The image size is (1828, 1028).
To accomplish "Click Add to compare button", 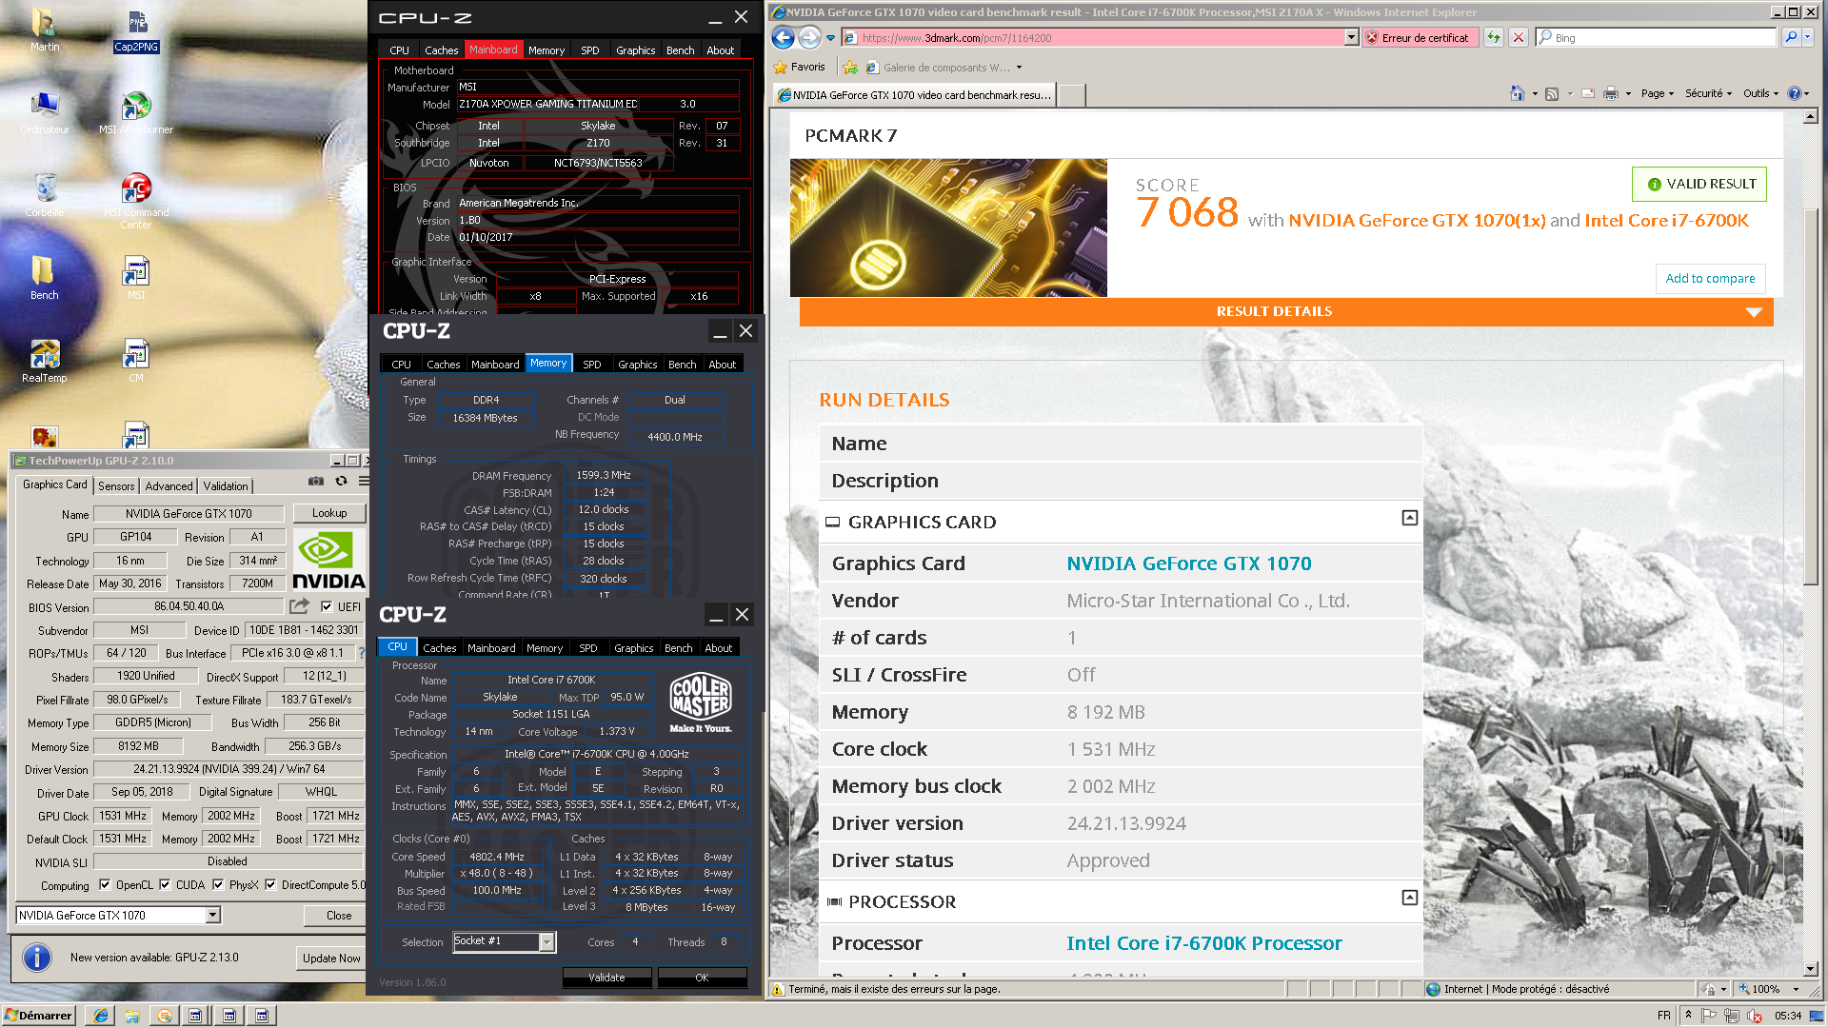I will (1710, 278).
